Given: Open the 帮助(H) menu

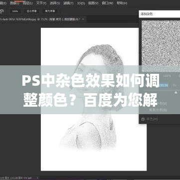Looking at the screenshot, I should click(x=122, y=3).
